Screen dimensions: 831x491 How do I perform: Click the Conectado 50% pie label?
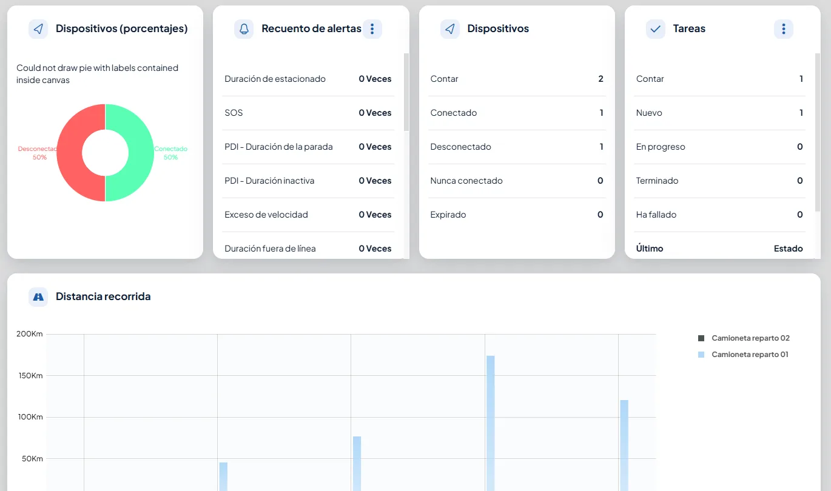pos(171,153)
